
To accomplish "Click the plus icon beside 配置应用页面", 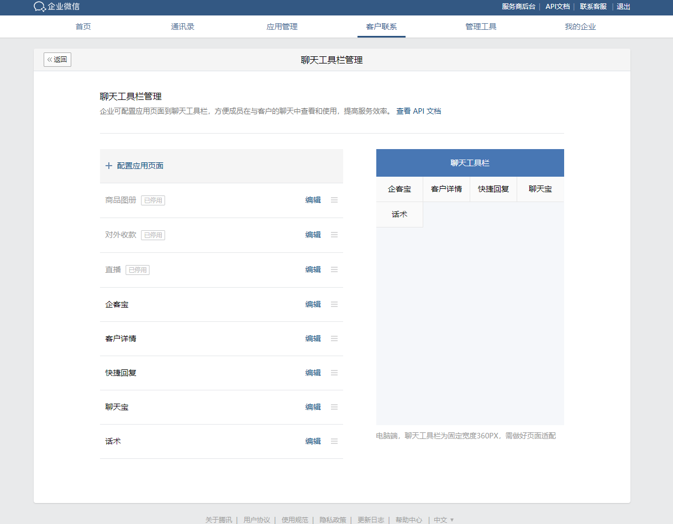I will pos(109,166).
